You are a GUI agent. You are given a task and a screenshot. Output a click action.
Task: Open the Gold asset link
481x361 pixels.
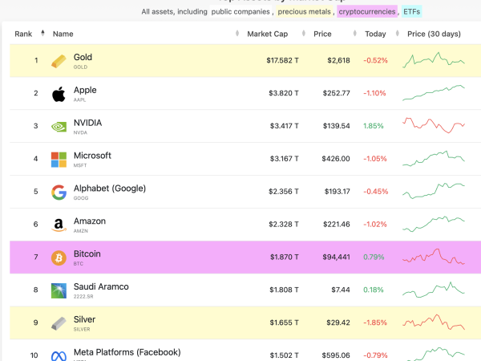(83, 57)
